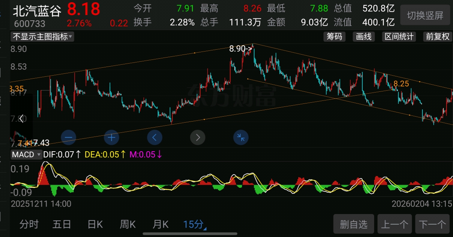The height and width of the screenshot is (237, 453).
Task: Open the 前复权 adjustment selector
Action: click(437, 36)
